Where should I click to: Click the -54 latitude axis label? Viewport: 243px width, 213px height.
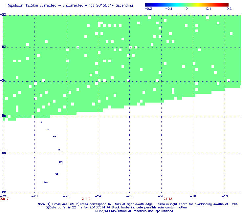pyautogui.click(x=3, y=80)
